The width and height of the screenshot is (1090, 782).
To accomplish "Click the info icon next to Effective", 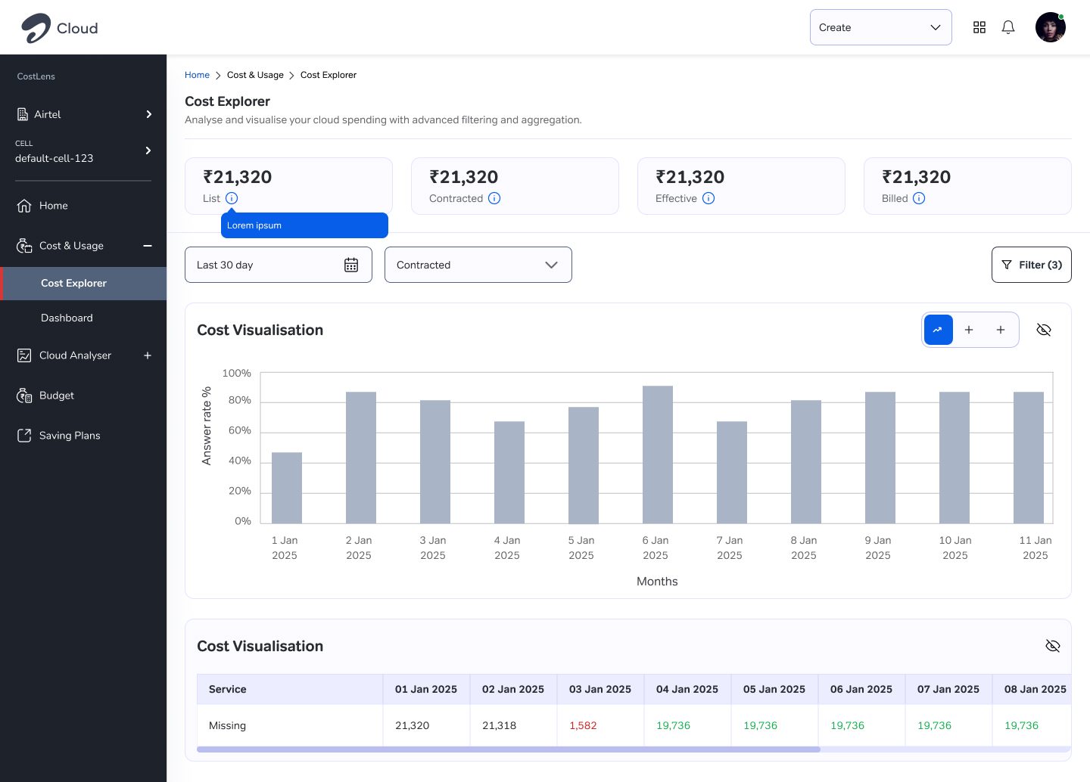I will (x=708, y=198).
